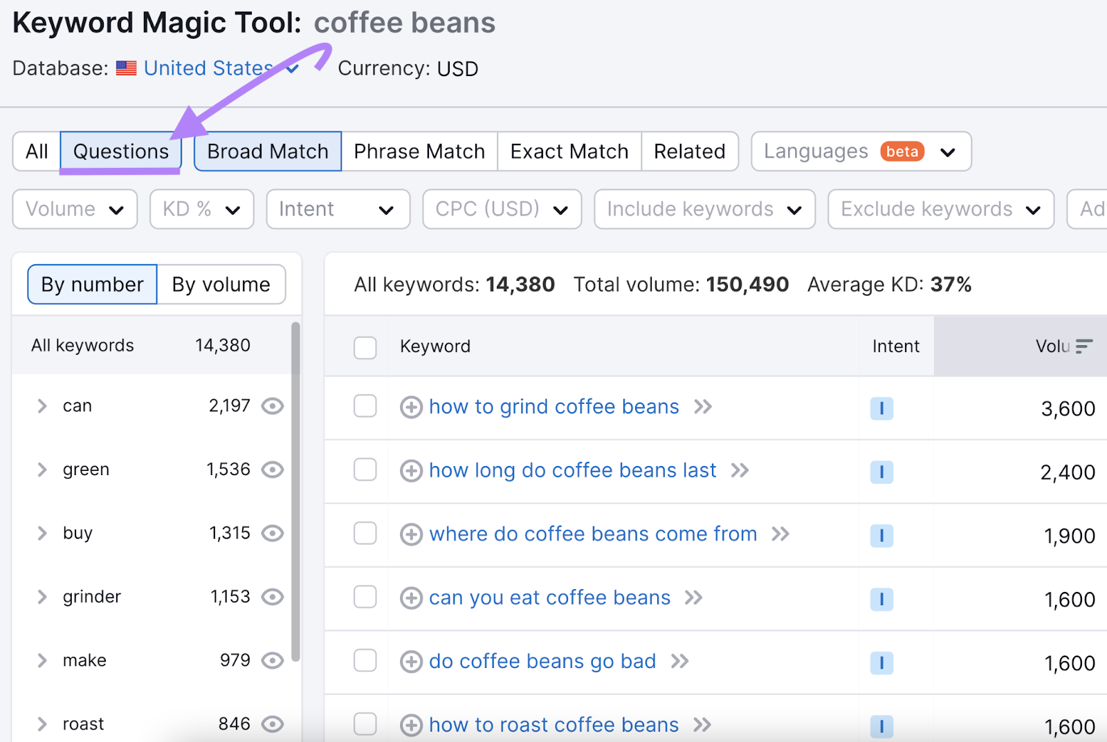
Task: Add "can you eat coffee beans" via plus icon
Action: [x=411, y=598]
